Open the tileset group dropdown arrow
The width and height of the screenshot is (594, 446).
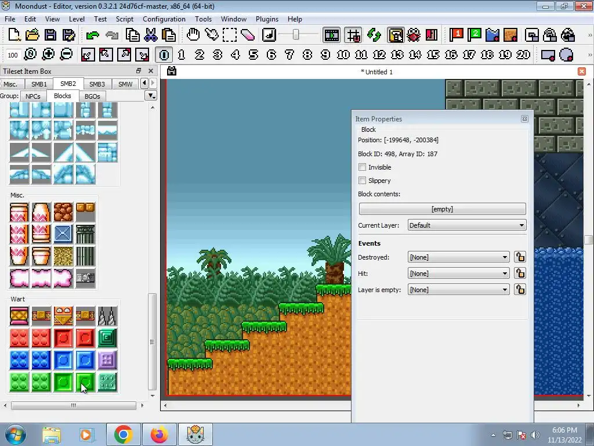tap(151, 96)
